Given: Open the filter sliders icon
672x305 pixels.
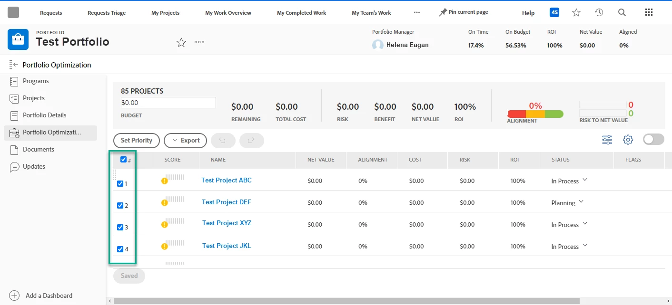Looking at the screenshot, I should tap(607, 140).
